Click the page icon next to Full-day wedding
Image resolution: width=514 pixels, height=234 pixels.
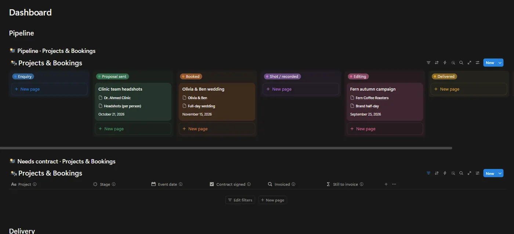185,106
